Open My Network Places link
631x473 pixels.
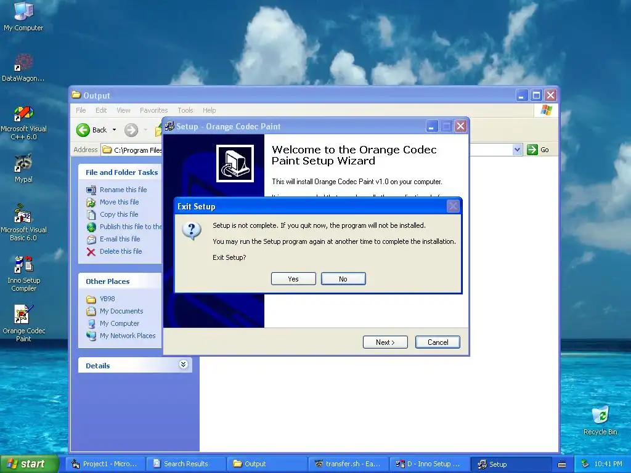click(x=127, y=336)
